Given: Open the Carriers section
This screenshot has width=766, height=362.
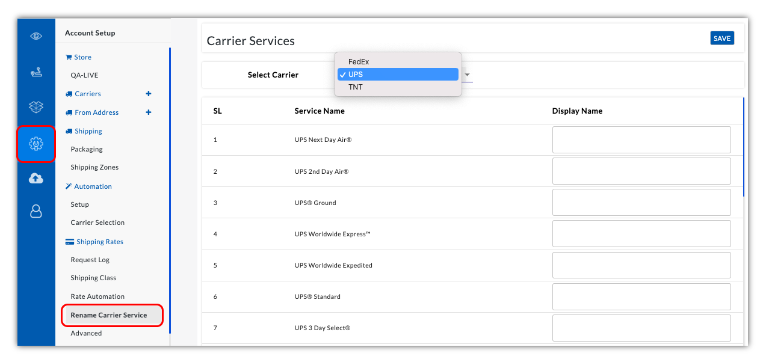Looking at the screenshot, I should 88,94.
